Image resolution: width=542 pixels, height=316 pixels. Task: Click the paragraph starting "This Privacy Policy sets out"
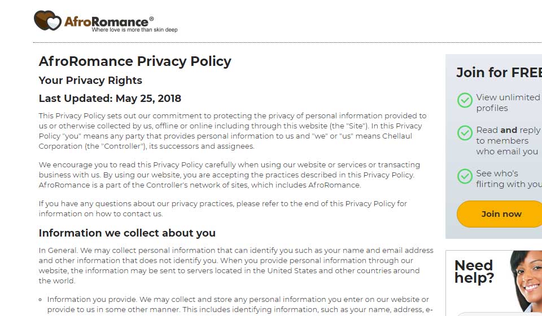(x=232, y=131)
